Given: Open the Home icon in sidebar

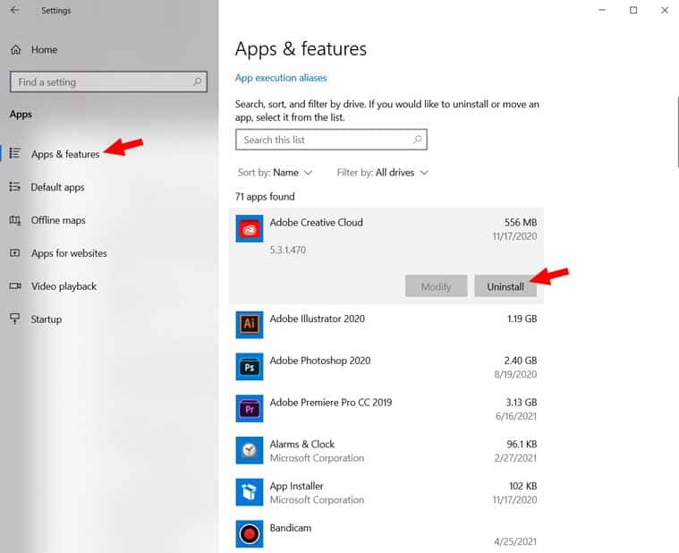Looking at the screenshot, I should coord(15,50).
